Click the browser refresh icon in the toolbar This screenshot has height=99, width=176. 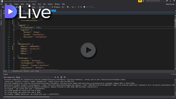63,7
